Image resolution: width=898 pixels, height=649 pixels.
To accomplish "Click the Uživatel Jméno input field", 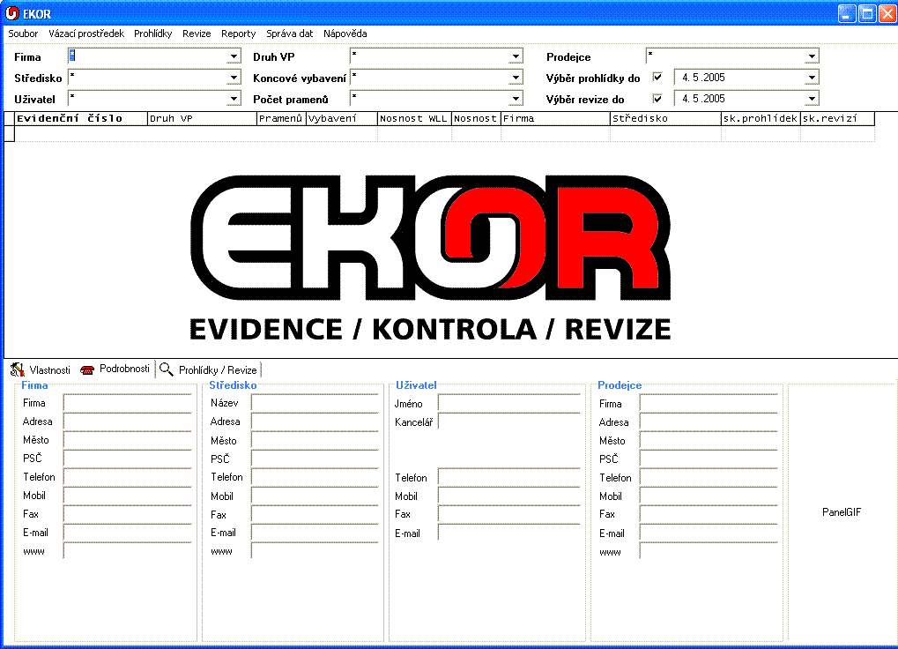I will pos(508,403).
